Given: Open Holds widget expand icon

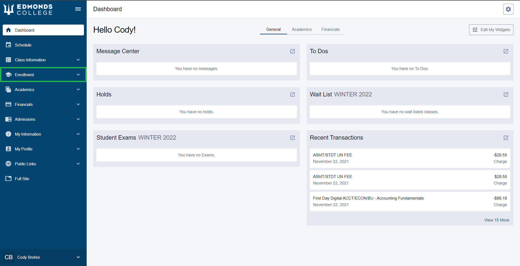Looking at the screenshot, I should tap(292, 95).
